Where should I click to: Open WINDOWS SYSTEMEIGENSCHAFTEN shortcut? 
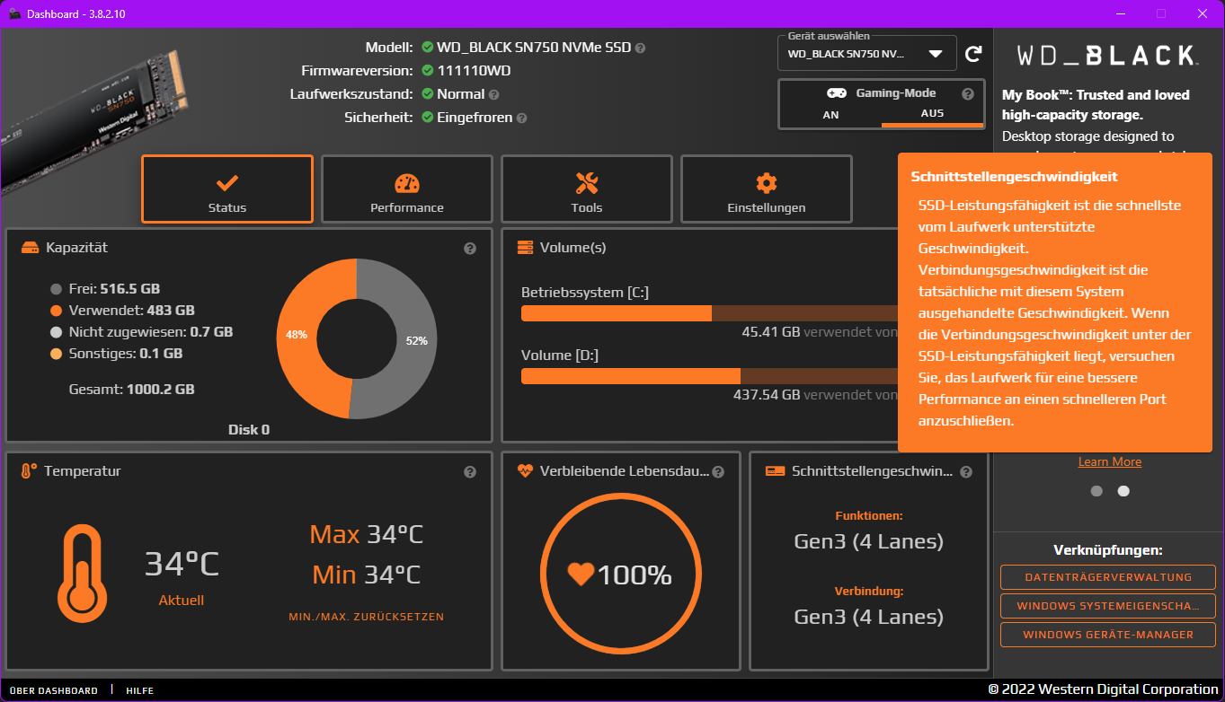1108,606
